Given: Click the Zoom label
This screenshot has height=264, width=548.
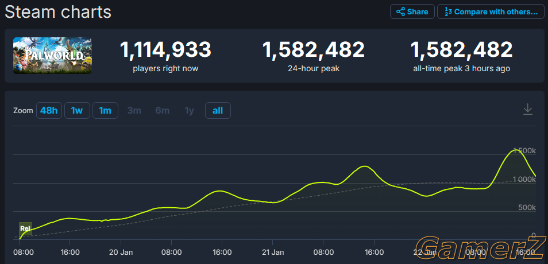Looking at the screenshot, I should pyautogui.click(x=23, y=111).
